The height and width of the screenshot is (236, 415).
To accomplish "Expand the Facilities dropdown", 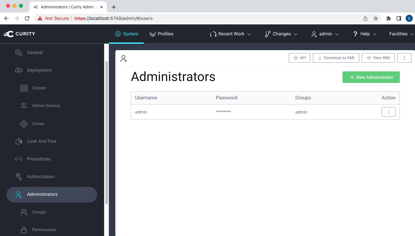I will pyautogui.click(x=401, y=34).
